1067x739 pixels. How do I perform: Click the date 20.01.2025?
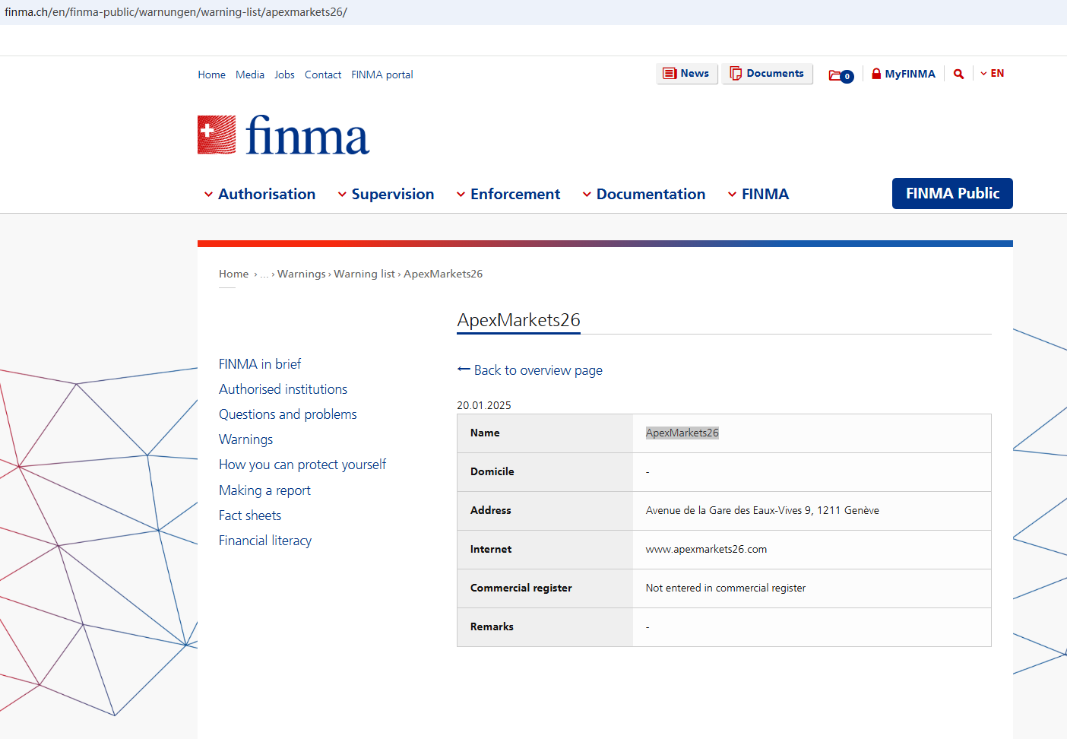click(x=484, y=405)
